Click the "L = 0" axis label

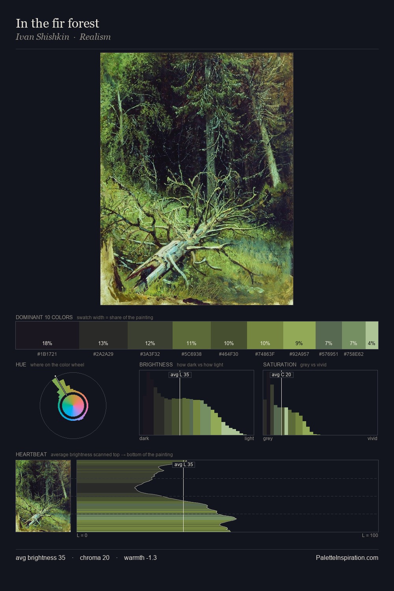(82, 535)
